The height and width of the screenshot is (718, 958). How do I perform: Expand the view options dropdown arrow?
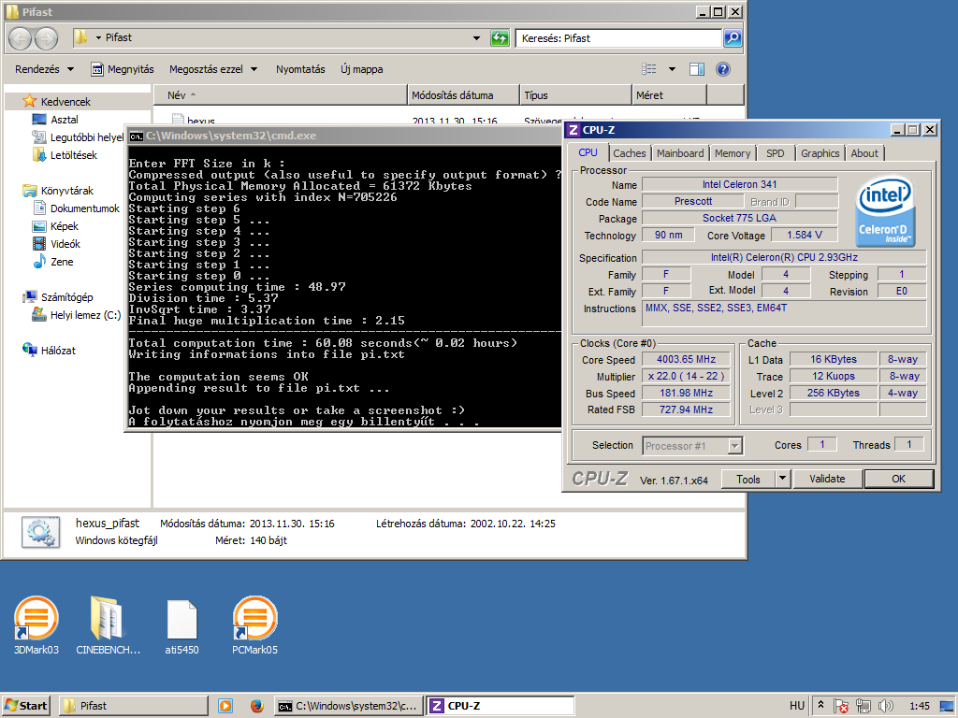[672, 69]
